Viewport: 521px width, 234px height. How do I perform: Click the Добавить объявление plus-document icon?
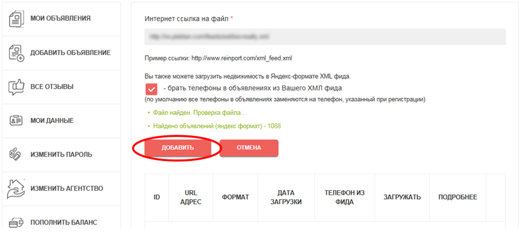pyautogui.click(x=16, y=53)
